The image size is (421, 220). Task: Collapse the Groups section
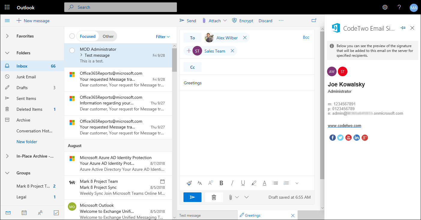pos(8,173)
